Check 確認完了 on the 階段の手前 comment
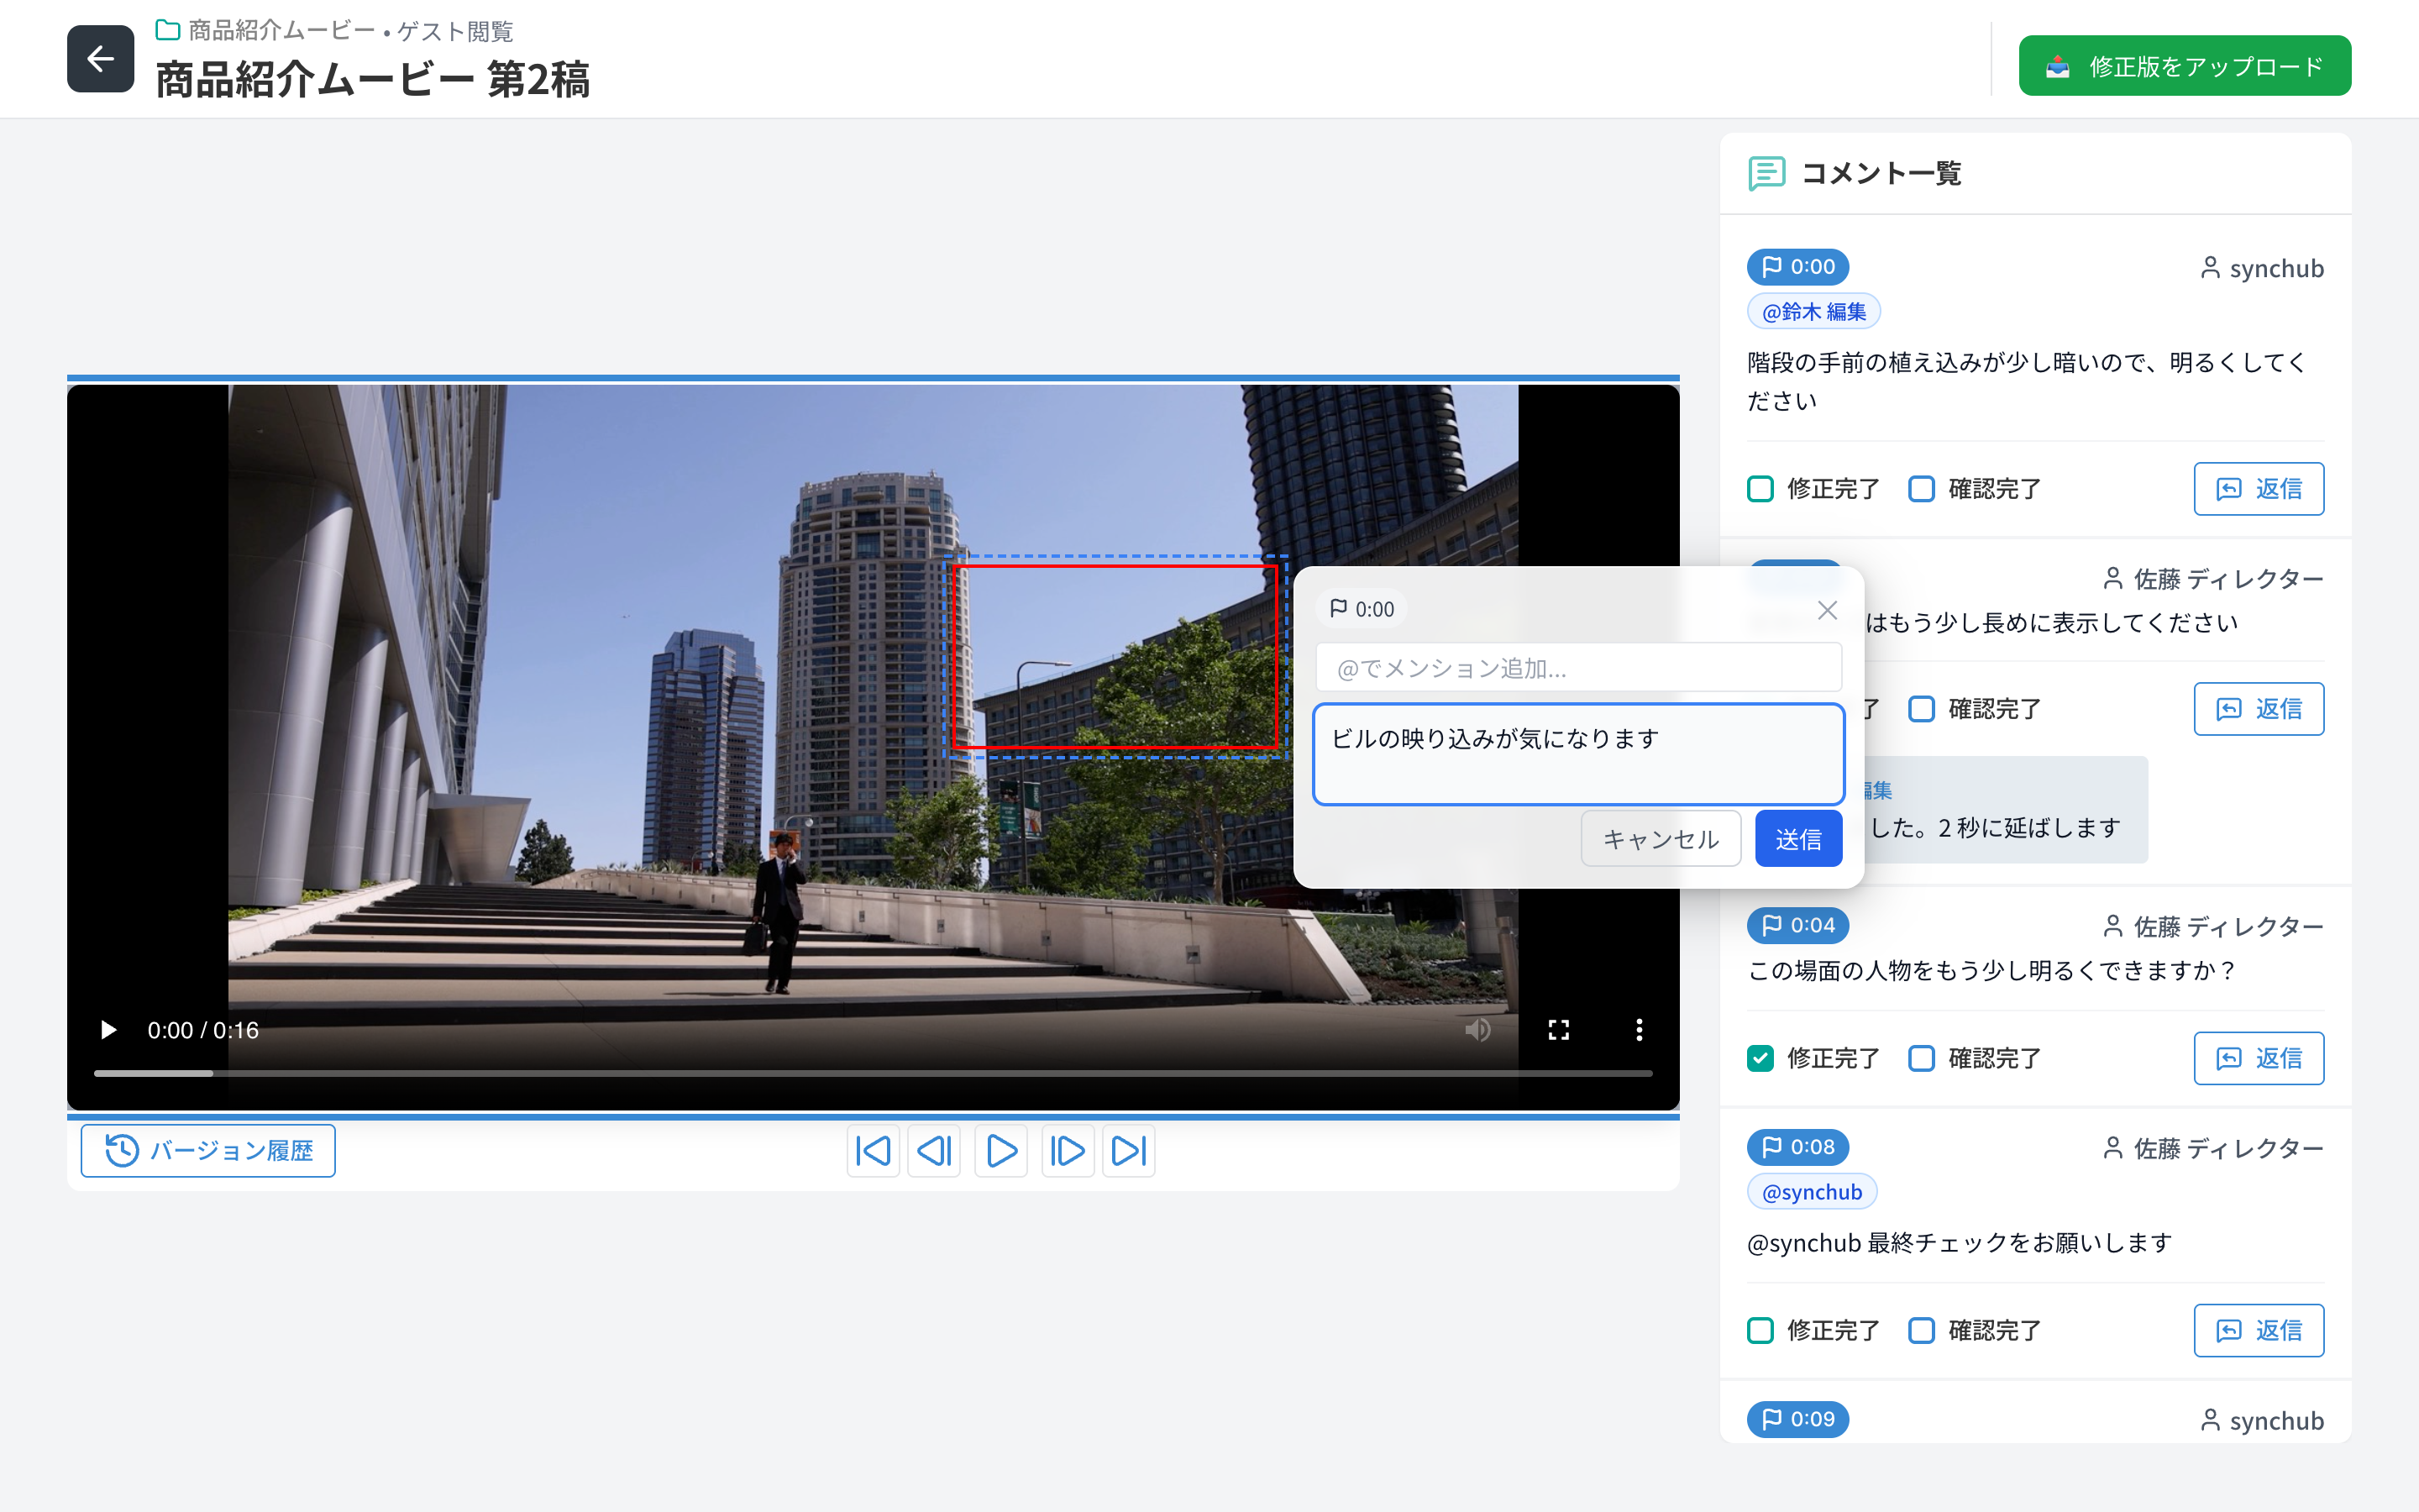The width and height of the screenshot is (2419, 1512). tap(1921, 489)
